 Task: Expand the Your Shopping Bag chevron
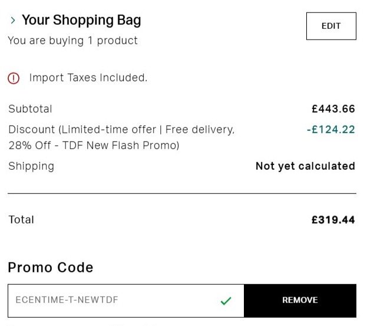[x=13, y=21]
